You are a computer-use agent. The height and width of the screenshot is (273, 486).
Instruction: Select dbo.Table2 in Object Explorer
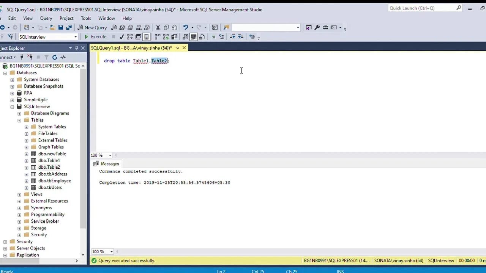click(x=49, y=167)
